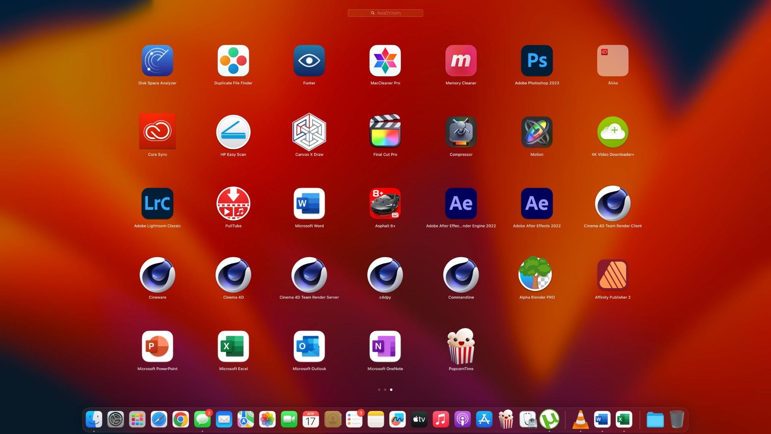The width and height of the screenshot is (771, 434).
Task: Go to the first Launchpad page dot
Action: pos(379,390)
